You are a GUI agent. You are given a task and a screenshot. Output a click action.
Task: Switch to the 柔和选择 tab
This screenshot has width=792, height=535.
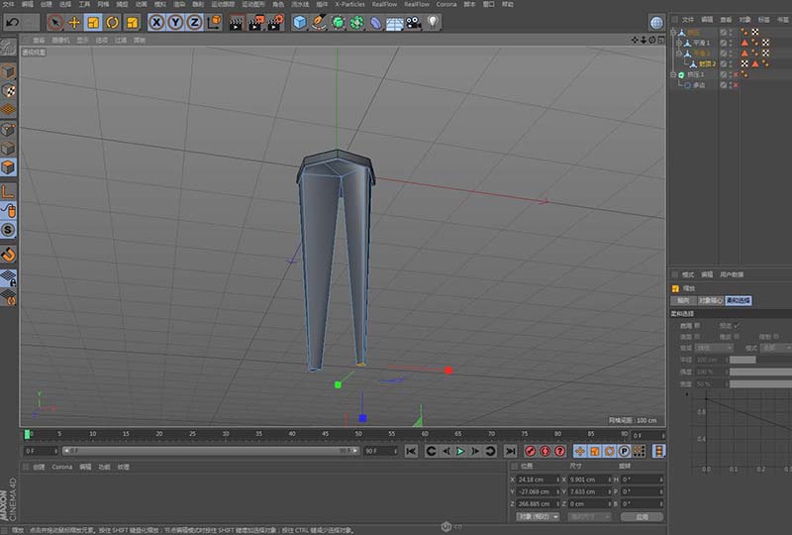tap(739, 300)
